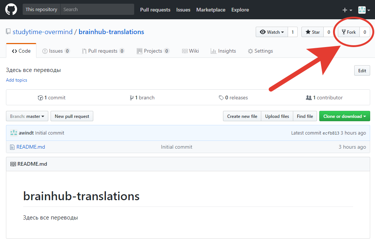Click the repository book icon beside studytime-overmind
Image resolution: width=375 pixels, height=248 pixels.
[8, 32]
